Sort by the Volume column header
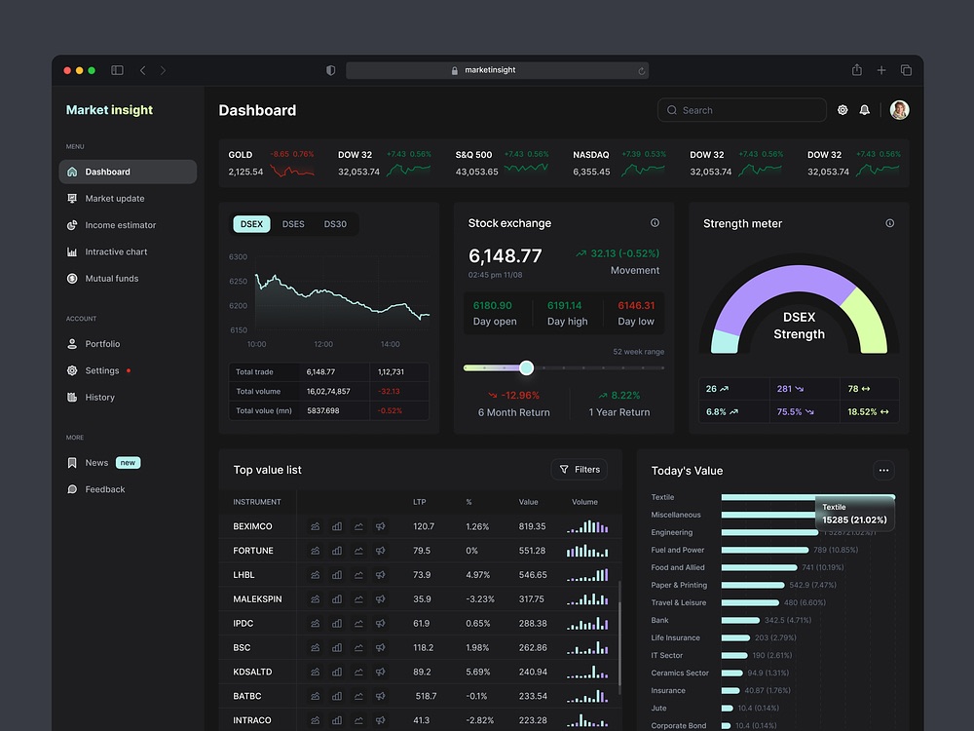This screenshot has height=731, width=974. click(584, 502)
